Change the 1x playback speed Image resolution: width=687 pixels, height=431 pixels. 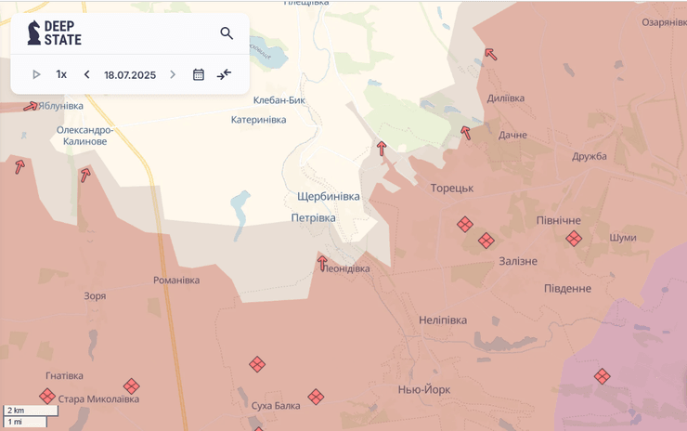point(61,74)
